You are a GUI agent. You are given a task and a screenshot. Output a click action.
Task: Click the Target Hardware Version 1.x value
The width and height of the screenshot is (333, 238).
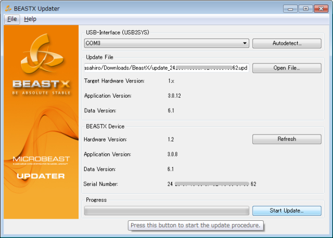tap(171, 81)
